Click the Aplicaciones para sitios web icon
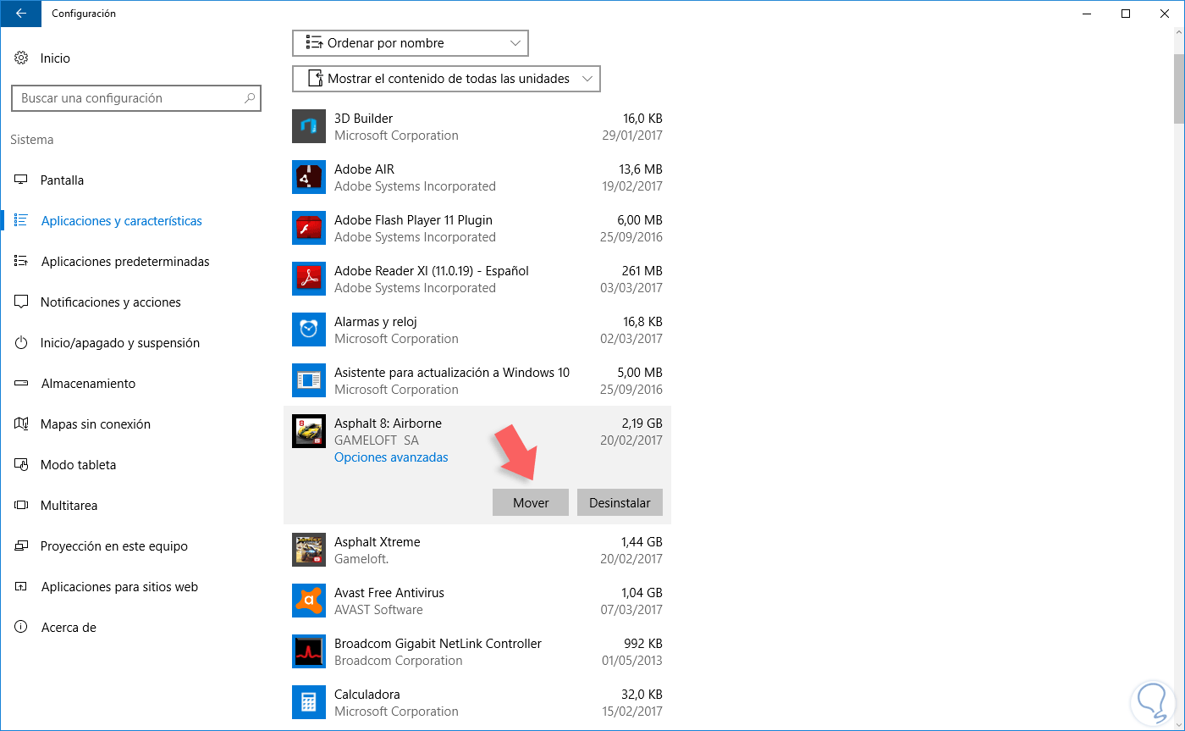The height and width of the screenshot is (731, 1185). pos(21,587)
